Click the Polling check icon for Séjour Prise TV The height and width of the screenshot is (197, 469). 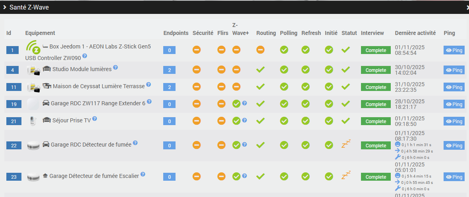(x=284, y=121)
